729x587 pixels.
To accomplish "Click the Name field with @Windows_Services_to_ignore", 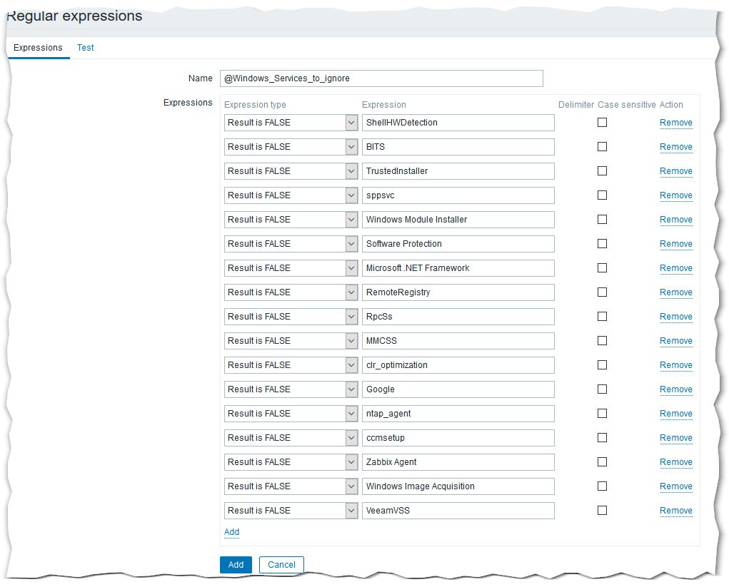I will pos(381,78).
